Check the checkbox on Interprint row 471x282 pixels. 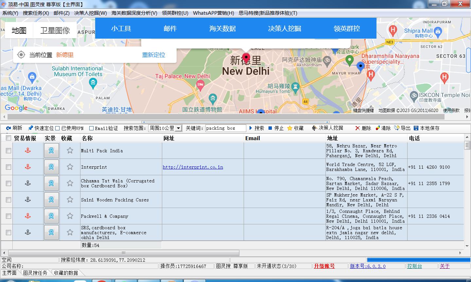click(x=8, y=167)
